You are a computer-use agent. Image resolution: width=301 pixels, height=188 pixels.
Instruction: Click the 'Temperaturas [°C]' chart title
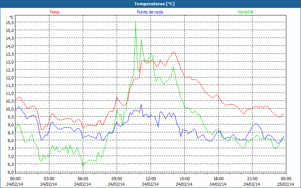(154, 4)
